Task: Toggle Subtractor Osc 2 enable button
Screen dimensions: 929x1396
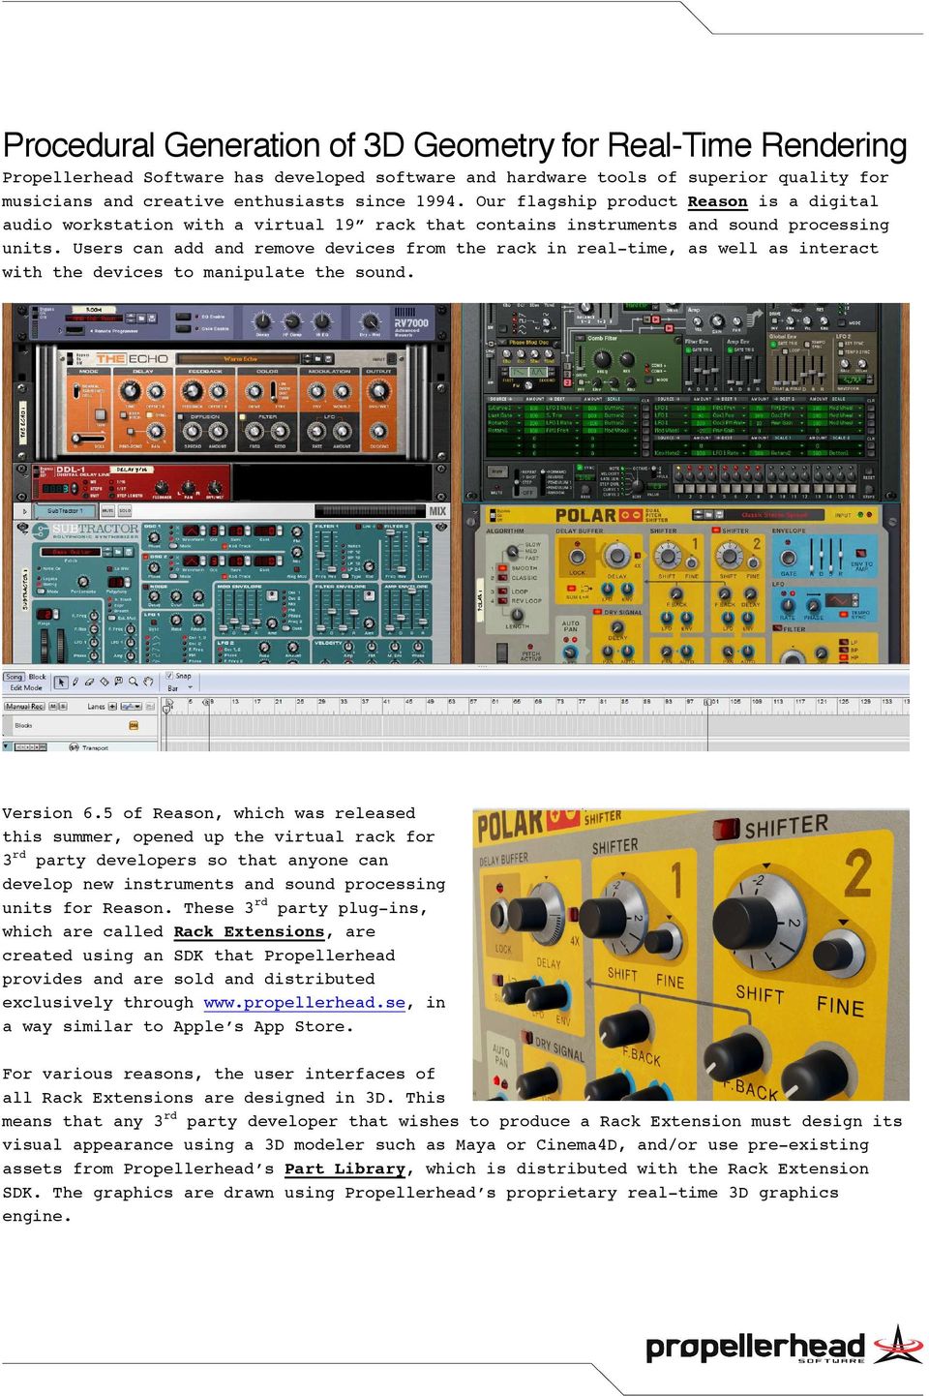Action: click(x=145, y=557)
